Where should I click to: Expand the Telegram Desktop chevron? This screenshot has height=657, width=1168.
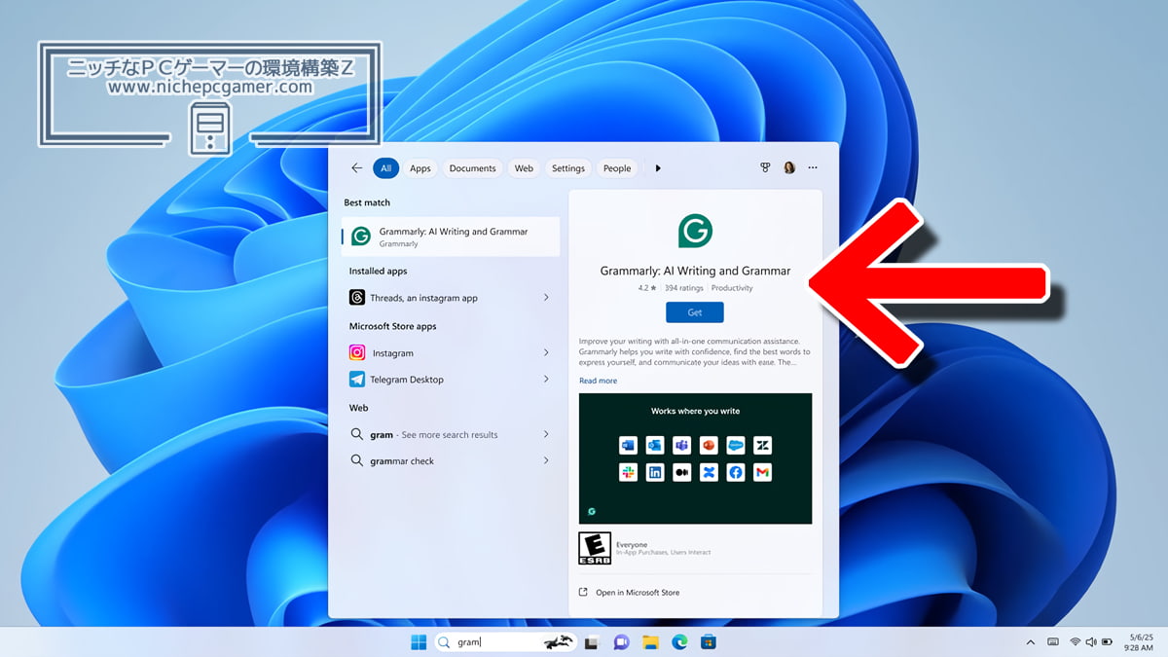click(546, 380)
